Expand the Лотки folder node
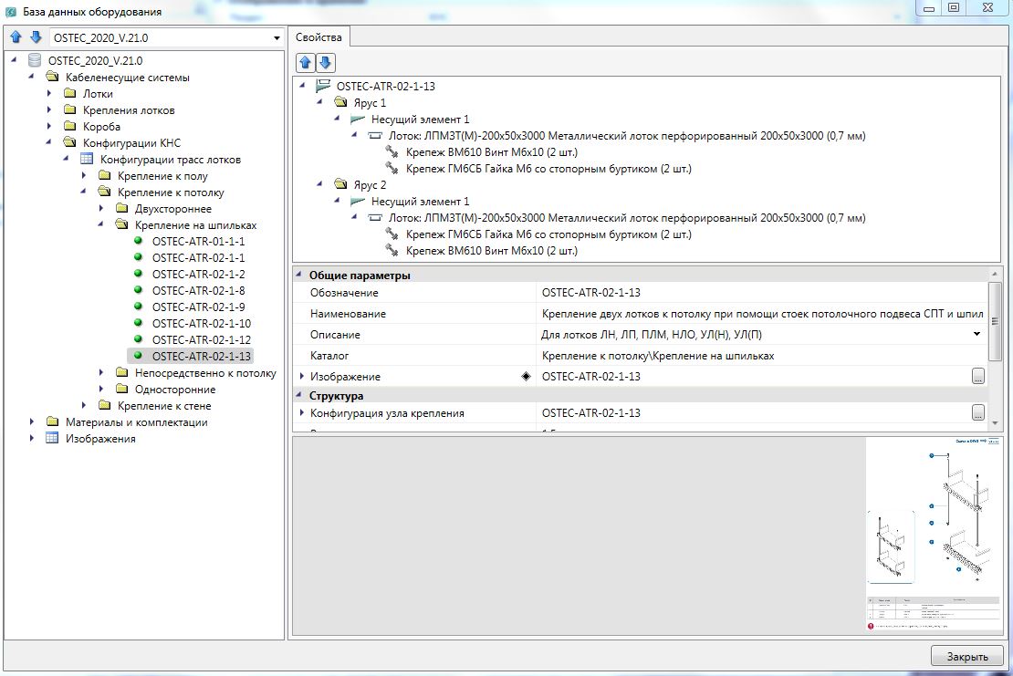The image size is (1013, 676). 49,94
